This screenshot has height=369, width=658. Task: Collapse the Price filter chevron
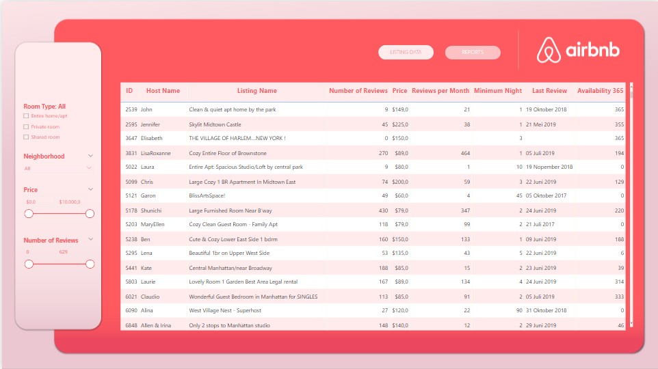coord(90,189)
